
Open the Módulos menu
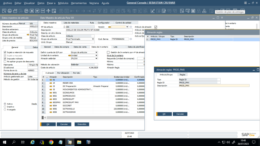(63, 3)
